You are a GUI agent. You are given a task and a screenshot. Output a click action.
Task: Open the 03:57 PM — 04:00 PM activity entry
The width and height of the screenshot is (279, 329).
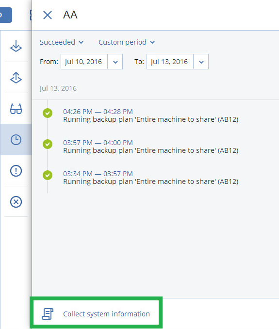pos(150,147)
